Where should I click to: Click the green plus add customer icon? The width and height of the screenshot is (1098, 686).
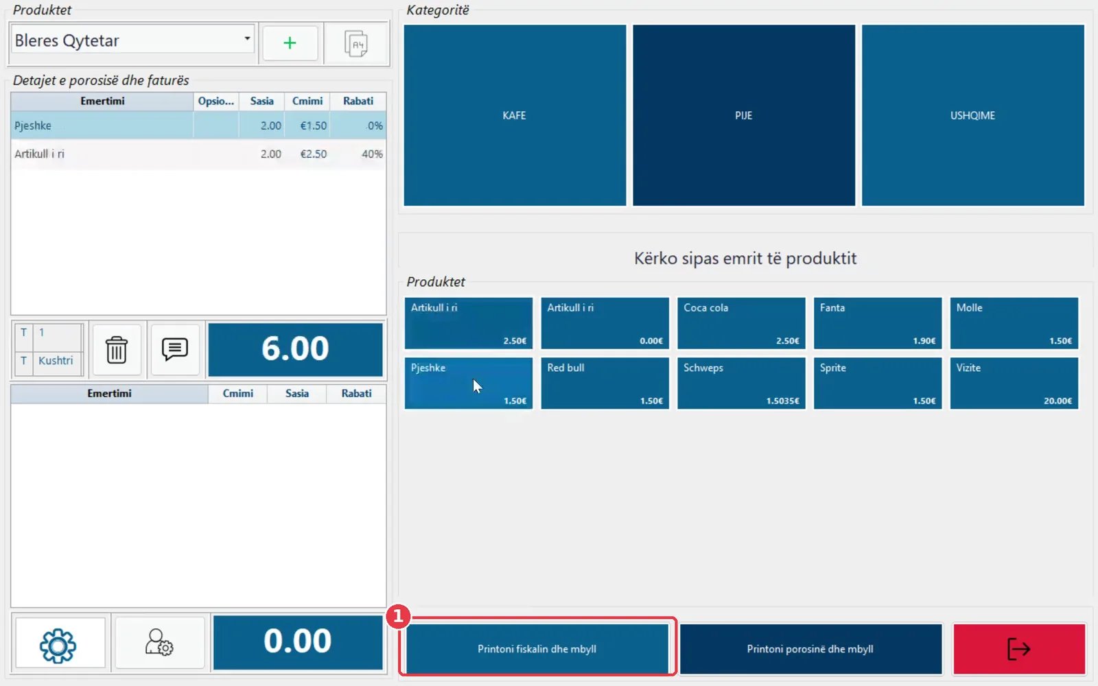point(290,43)
